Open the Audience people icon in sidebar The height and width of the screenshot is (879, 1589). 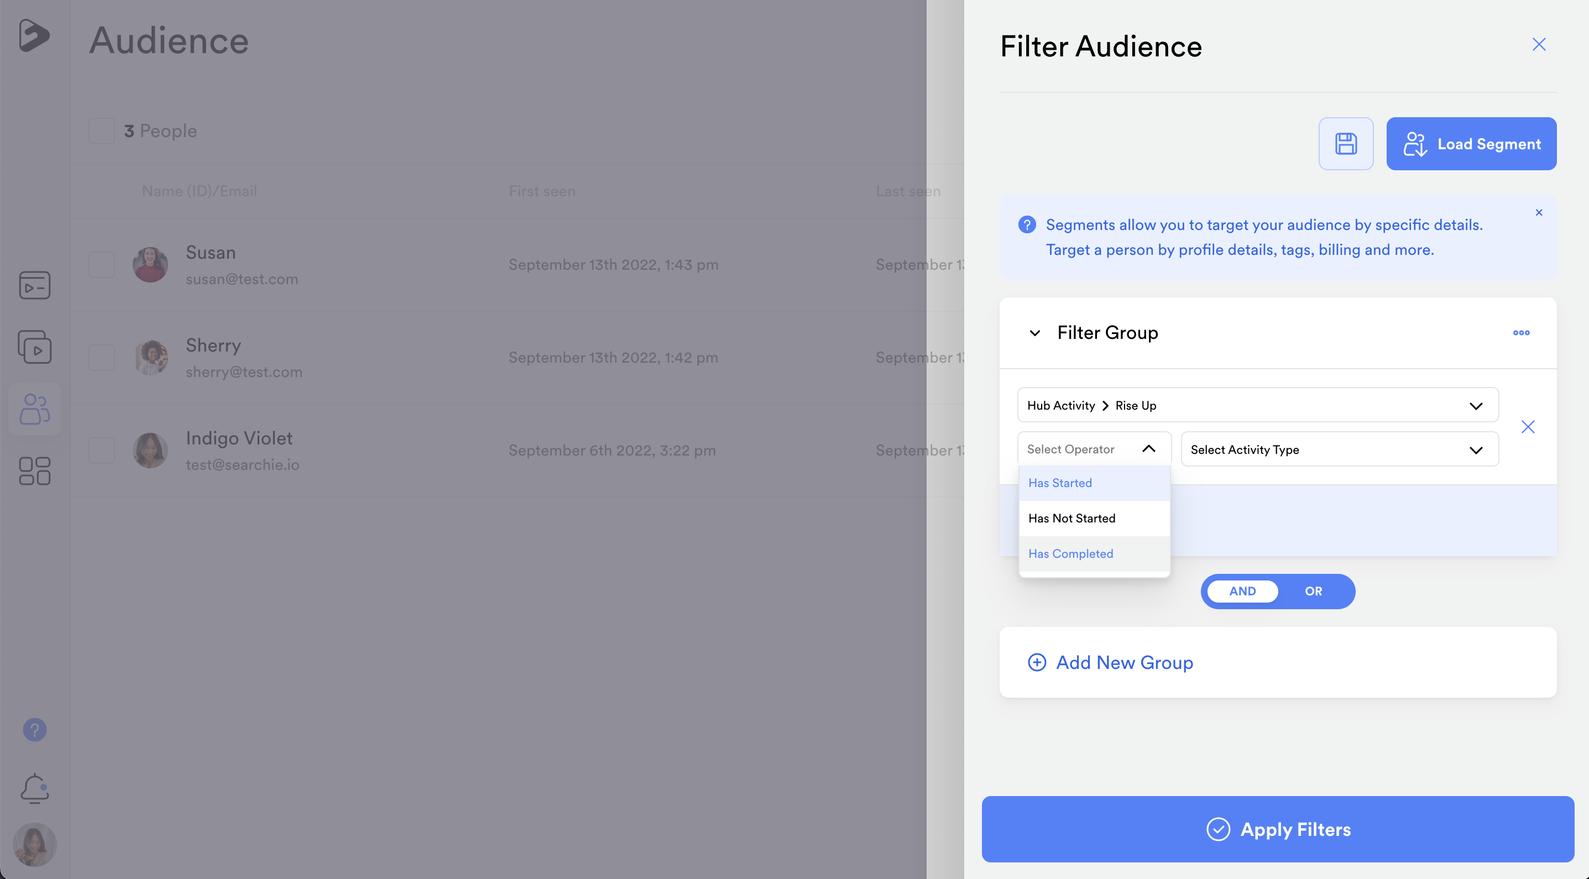pyautogui.click(x=34, y=409)
